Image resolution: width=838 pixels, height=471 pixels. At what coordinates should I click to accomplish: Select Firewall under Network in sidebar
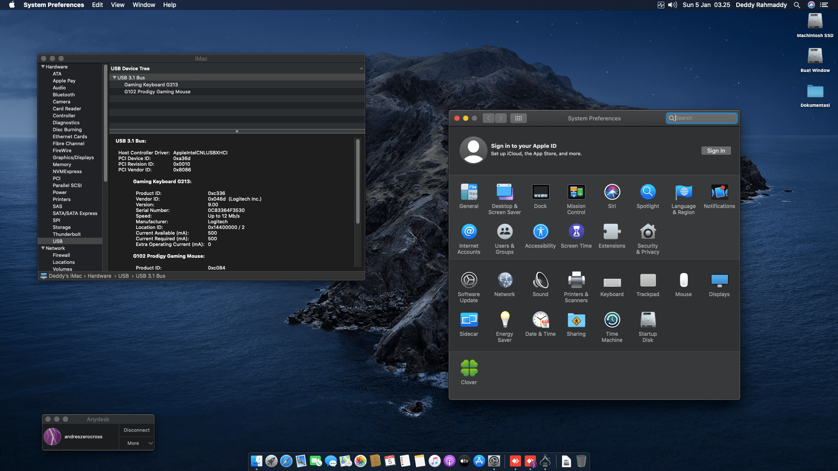62,255
